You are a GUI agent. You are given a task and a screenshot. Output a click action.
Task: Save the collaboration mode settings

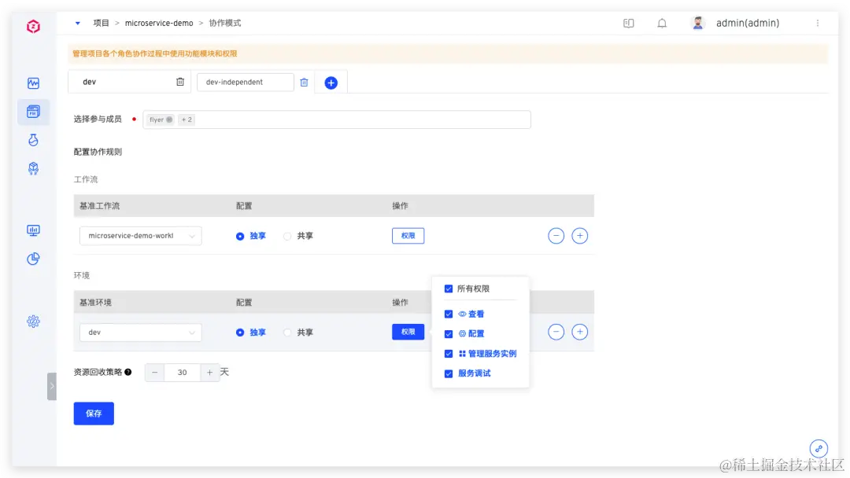click(x=94, y=414)
